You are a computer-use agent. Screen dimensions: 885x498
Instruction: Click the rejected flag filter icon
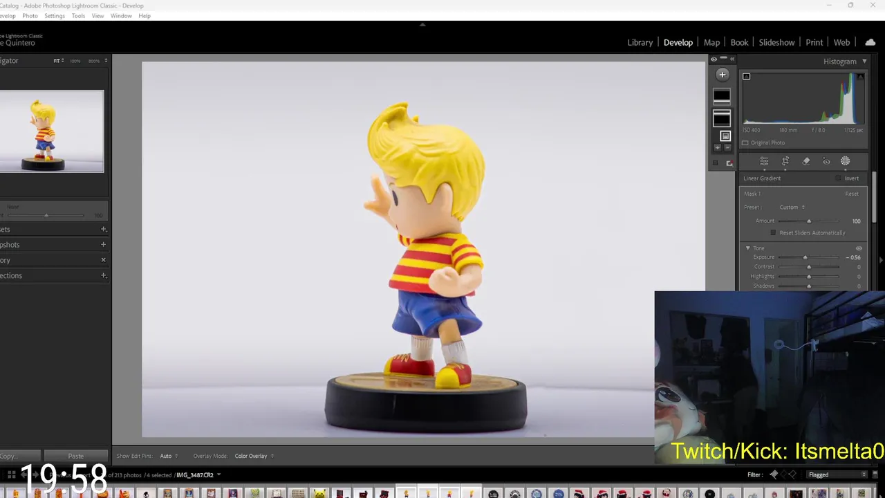click(x=792, y=474)
